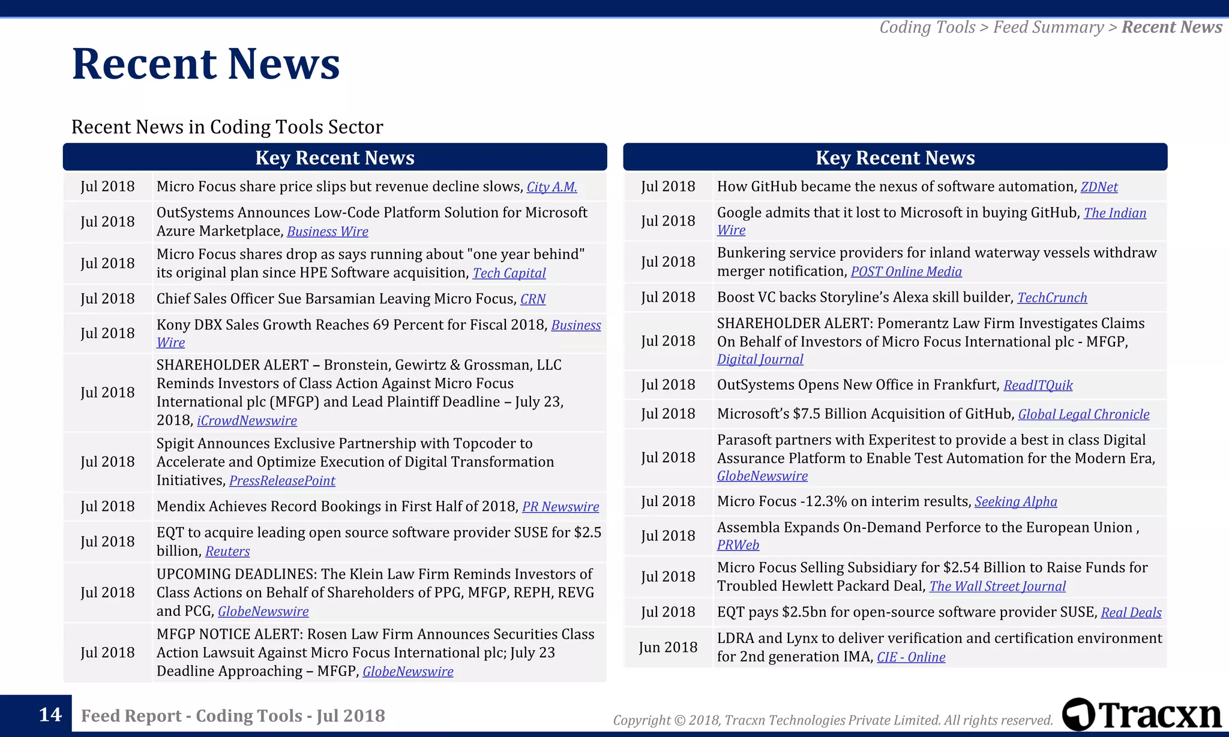The width and height of the screenshot is (1229, 737).
Task: Click the Recent News page title
Action: 206,64
